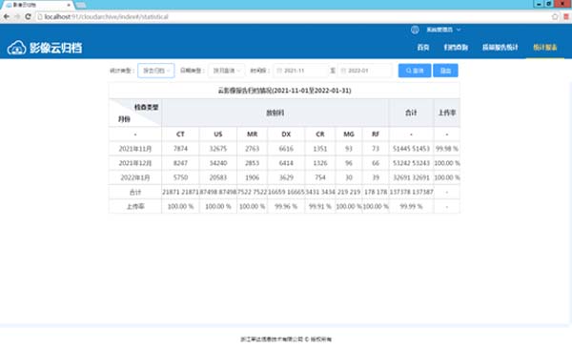The image size is (572, 351).
Task: Click the US column header
Action: [x=218, y=134]
